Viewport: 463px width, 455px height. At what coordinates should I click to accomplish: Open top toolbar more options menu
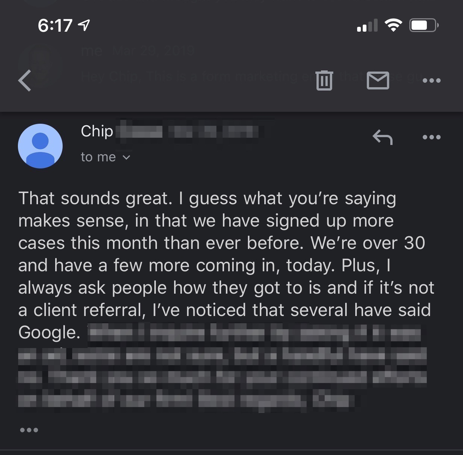coord(432,80)
